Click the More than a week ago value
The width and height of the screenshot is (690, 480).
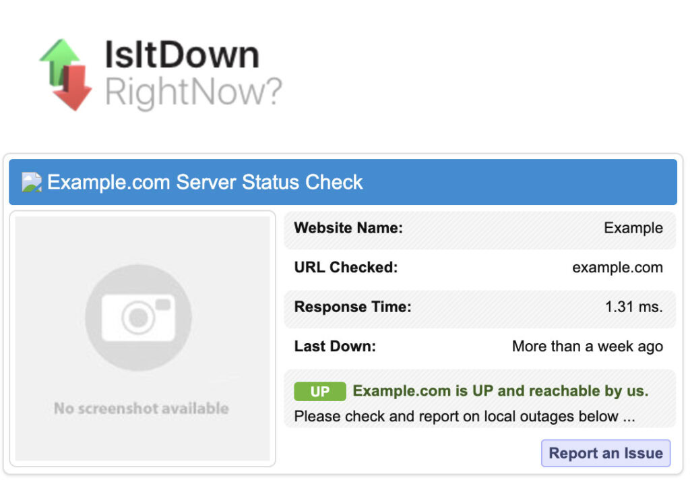click(588, 347)
